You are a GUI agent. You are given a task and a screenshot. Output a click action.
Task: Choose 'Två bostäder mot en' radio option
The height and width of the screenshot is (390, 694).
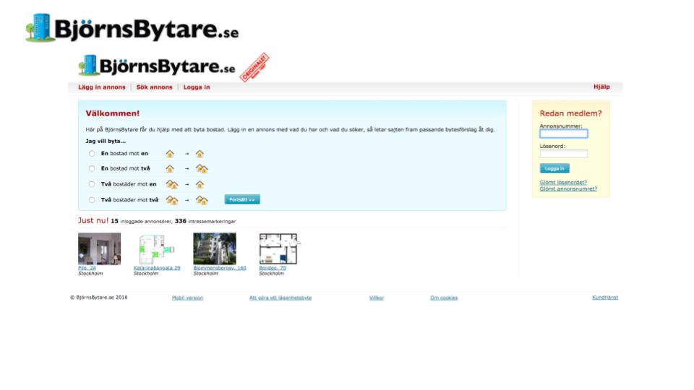pyautogui.click(x=92, y=184)
